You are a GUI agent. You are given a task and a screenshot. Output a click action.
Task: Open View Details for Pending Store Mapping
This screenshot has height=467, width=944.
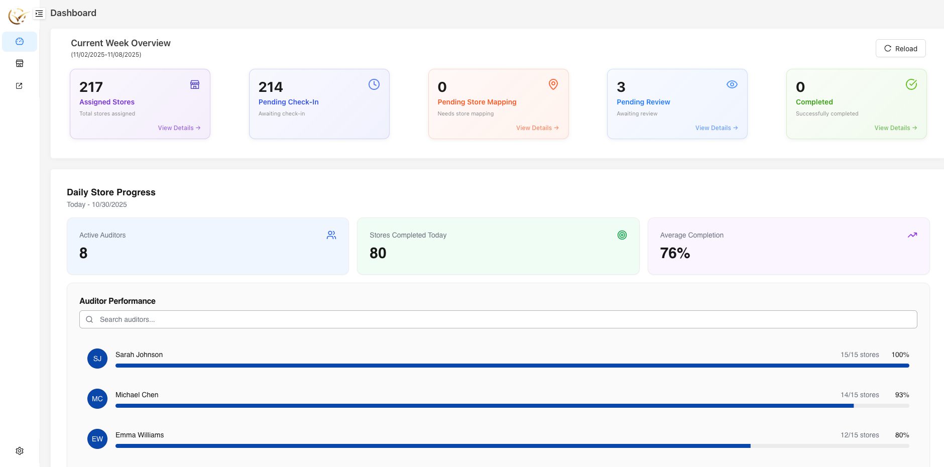pos(537,128)
